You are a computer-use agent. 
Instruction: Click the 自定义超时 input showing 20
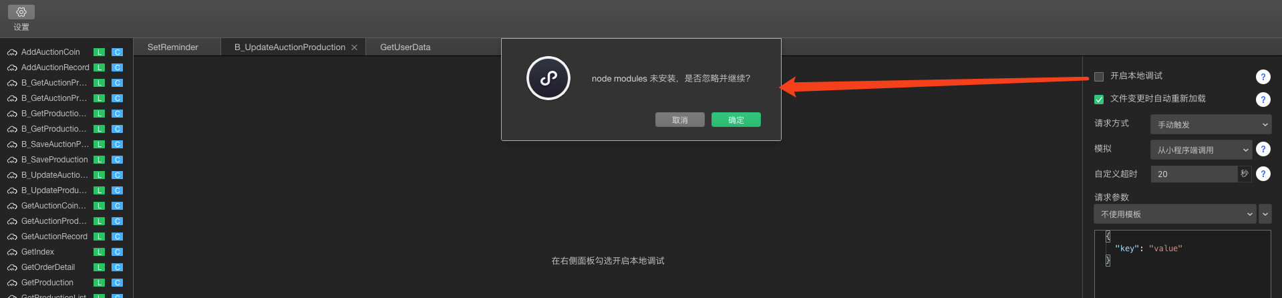(x=1194, y=174)
